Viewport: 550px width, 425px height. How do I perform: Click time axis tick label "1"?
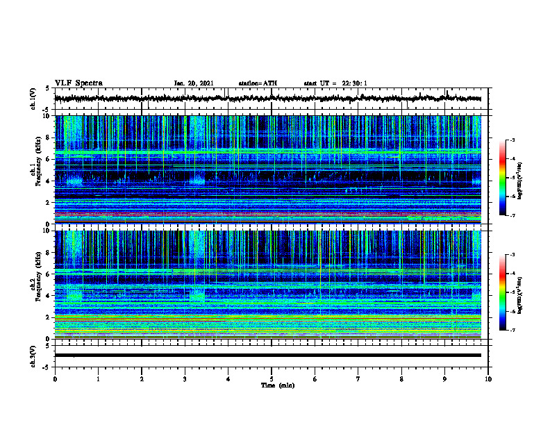[x=98, y=379]
